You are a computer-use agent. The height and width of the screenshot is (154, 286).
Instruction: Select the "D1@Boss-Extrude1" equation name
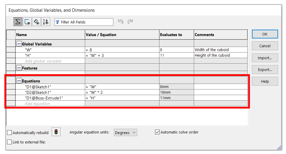coord(44,98)
